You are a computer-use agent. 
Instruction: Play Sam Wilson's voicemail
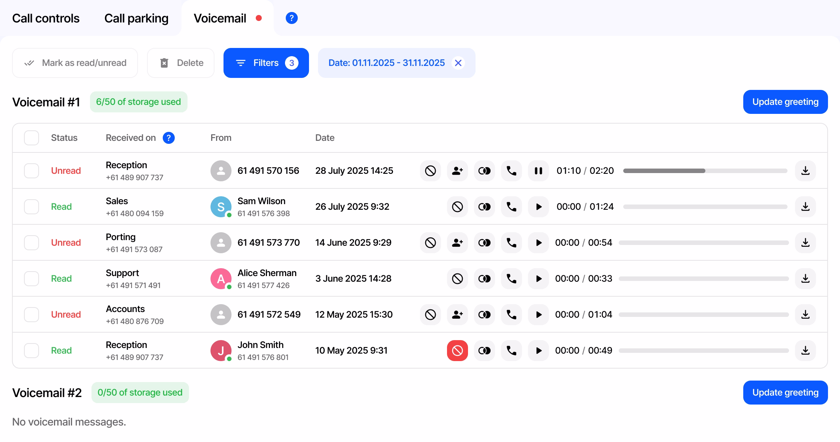538,207
